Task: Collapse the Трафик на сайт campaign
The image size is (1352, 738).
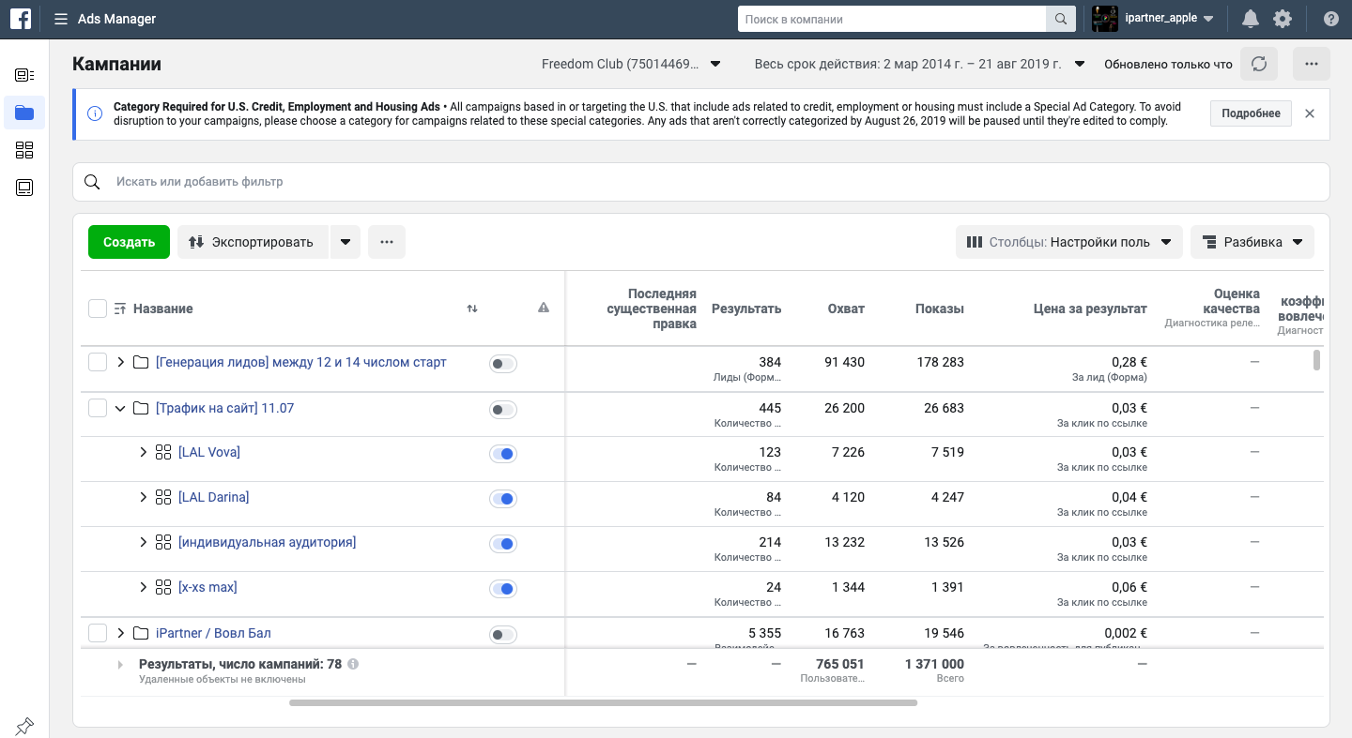Action: [120, 408]
